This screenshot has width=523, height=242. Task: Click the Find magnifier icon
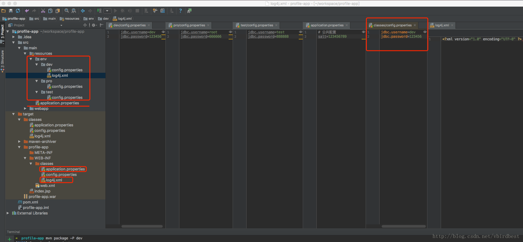[67, 11]
